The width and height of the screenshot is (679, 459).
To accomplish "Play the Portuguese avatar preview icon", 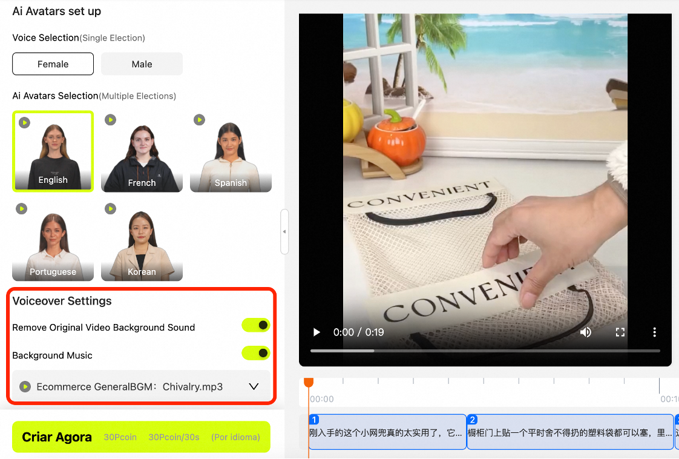I will click(22, 209).
